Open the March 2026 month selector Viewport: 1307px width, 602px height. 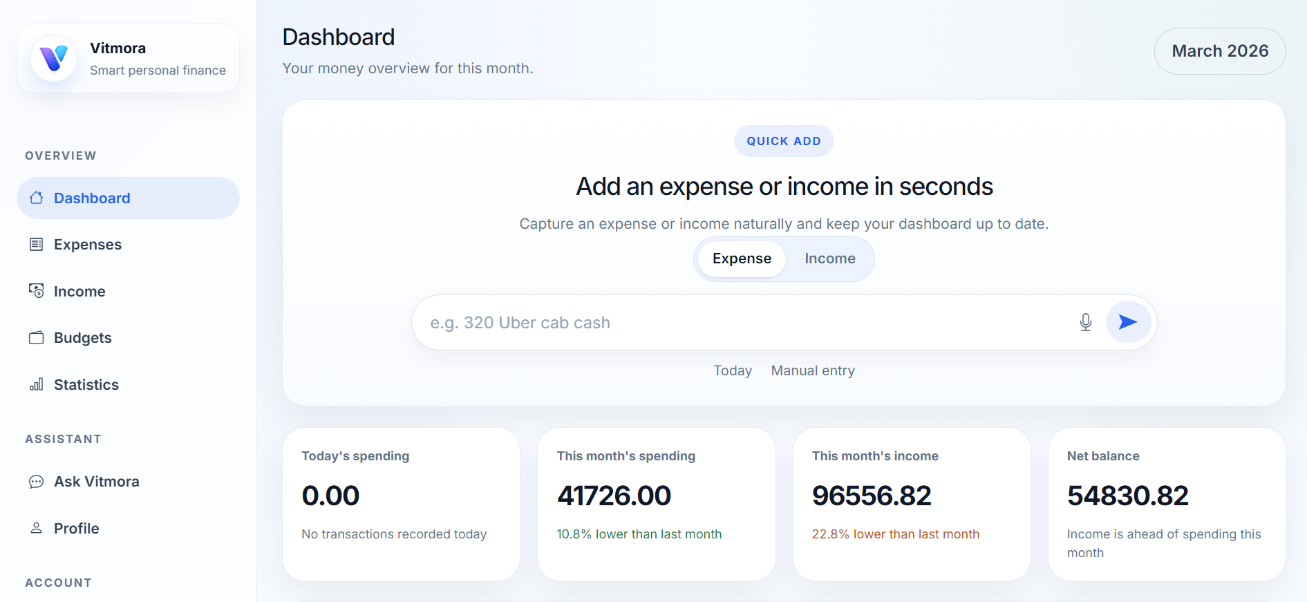coord(1220,50)
